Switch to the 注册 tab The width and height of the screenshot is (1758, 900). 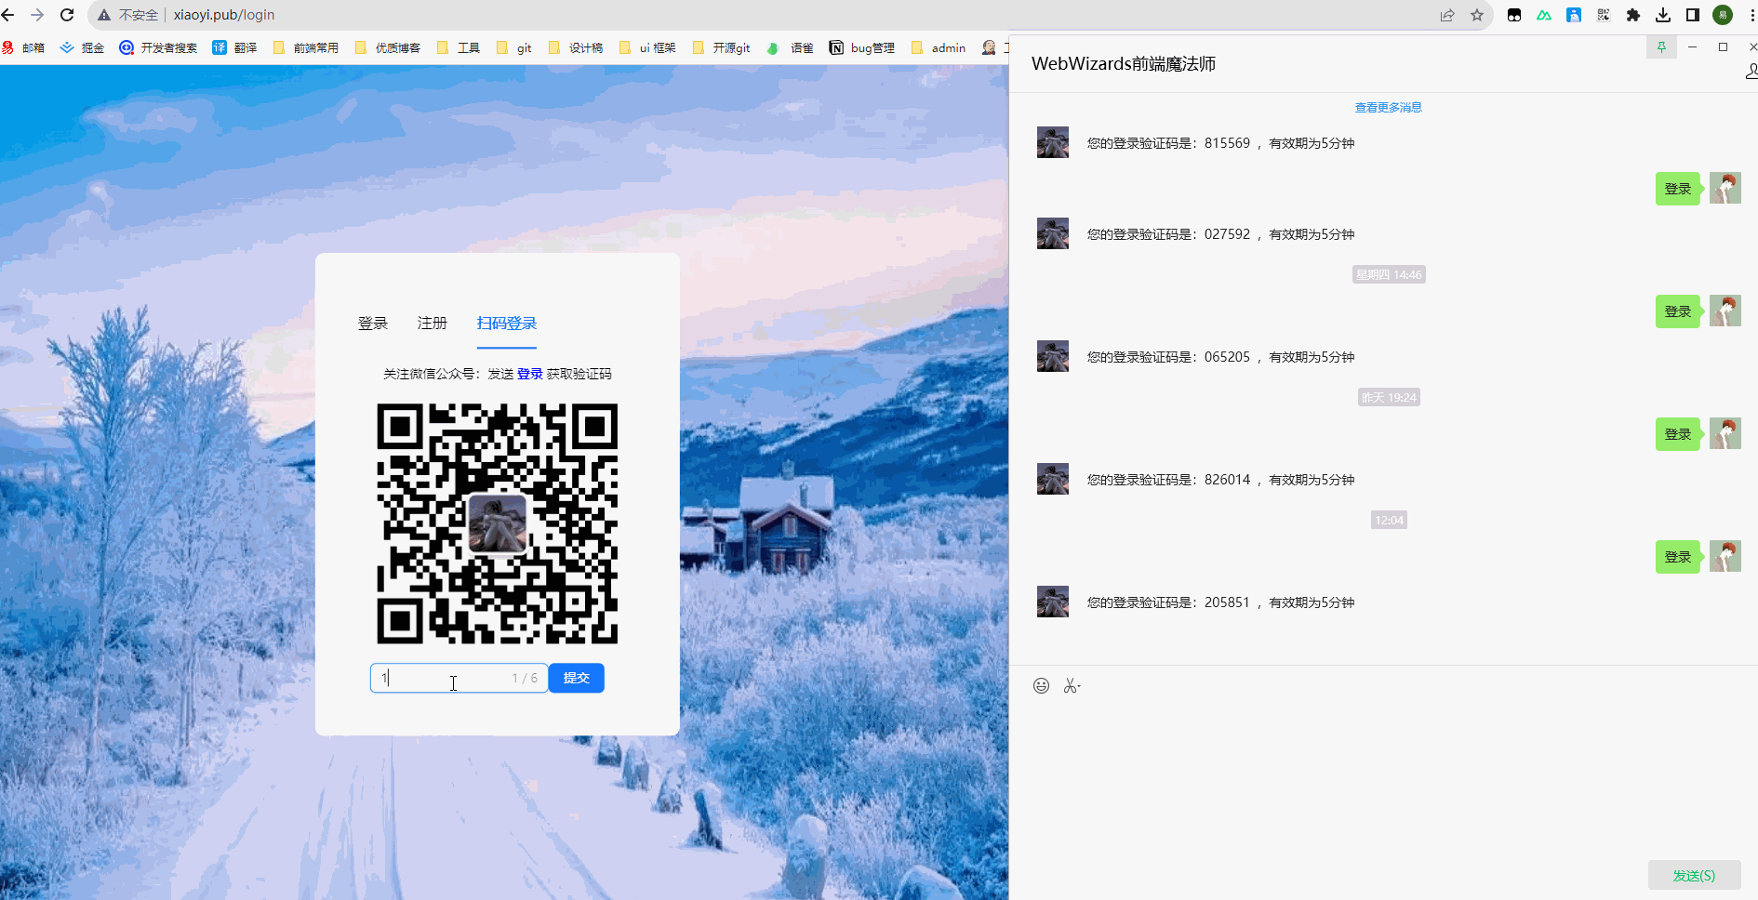point(432,323)
